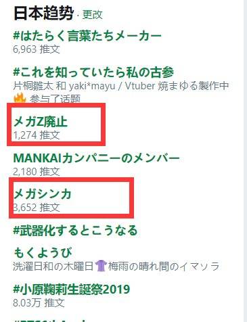Open the #これを知っていたら私の古参 hashtag

(x=93, y=72)
